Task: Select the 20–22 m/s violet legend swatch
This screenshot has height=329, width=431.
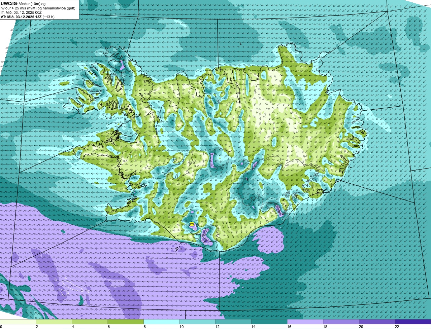Action: pos(377,322)
